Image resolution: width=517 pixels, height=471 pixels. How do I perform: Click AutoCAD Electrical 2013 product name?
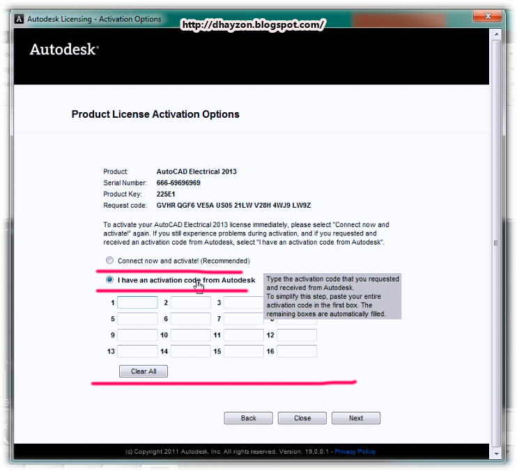pyautogui.click(x=196, y=171)
